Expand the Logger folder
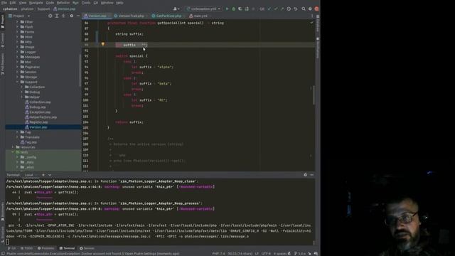455x256 pixels. [17, 52]
